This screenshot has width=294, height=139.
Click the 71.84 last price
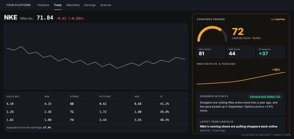tap(45, 18)
